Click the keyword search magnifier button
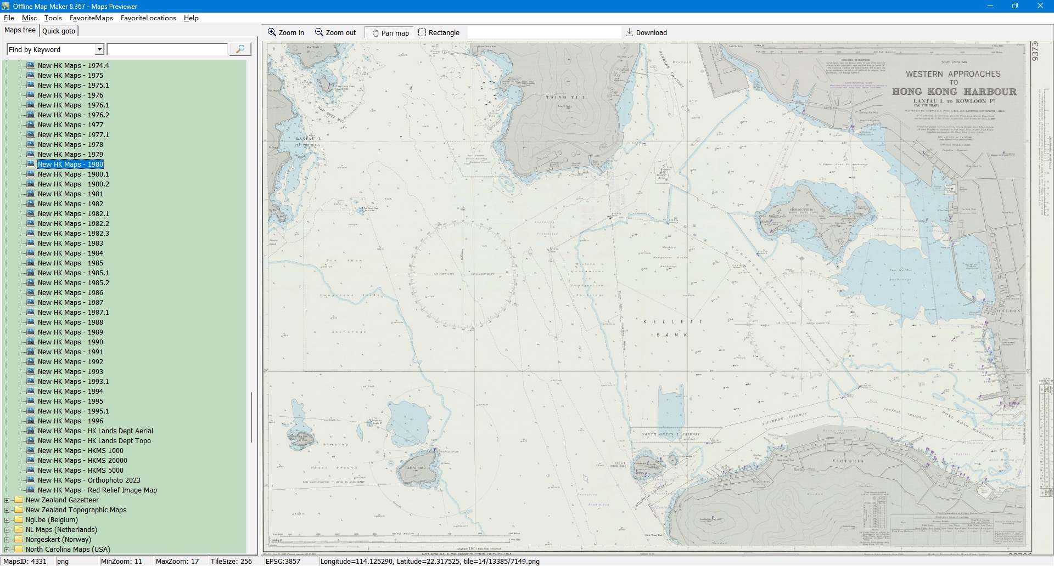Image resolution: width=1054 pixels, height=566 pixels. tap(240, 49)
